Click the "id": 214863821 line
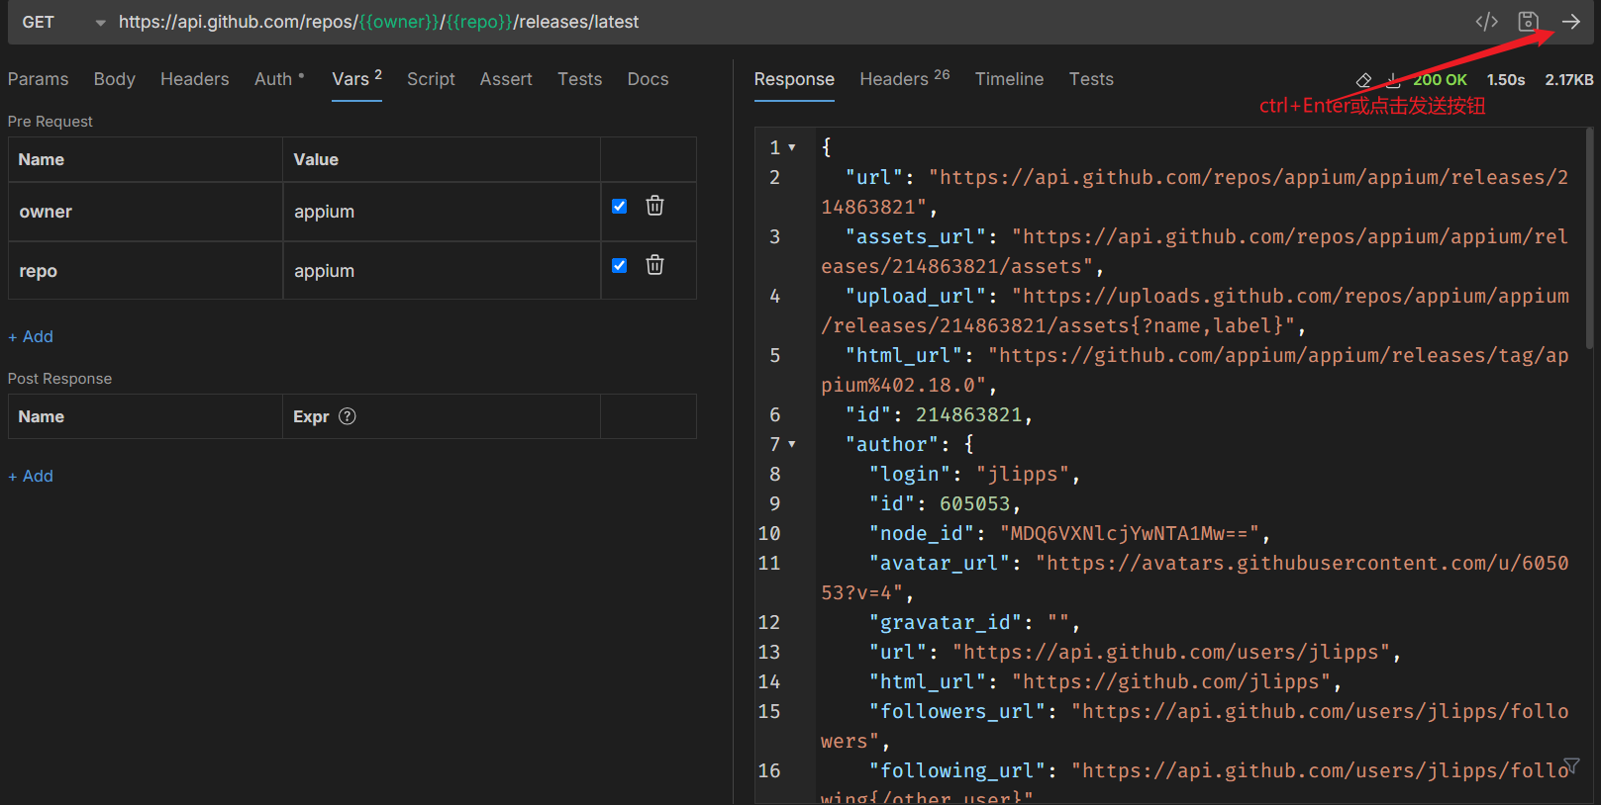Image resolution: width=1601 pixels, height=805 pixels. tap(939, 414)
